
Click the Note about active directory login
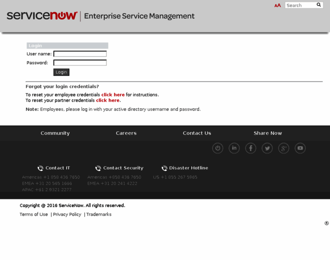pos(113,109)
